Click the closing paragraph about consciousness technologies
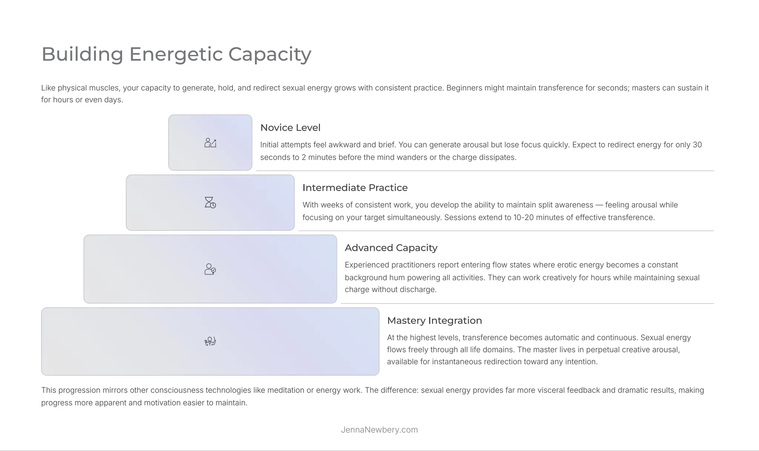The width and height of the screenshot is (759, 451). [372, 396]
